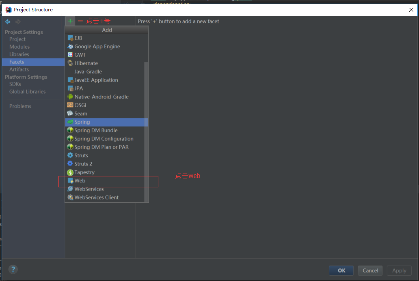Screen dimensions: 419x281
Task: Click the JPA facet icon
Action: click(70, 88)
